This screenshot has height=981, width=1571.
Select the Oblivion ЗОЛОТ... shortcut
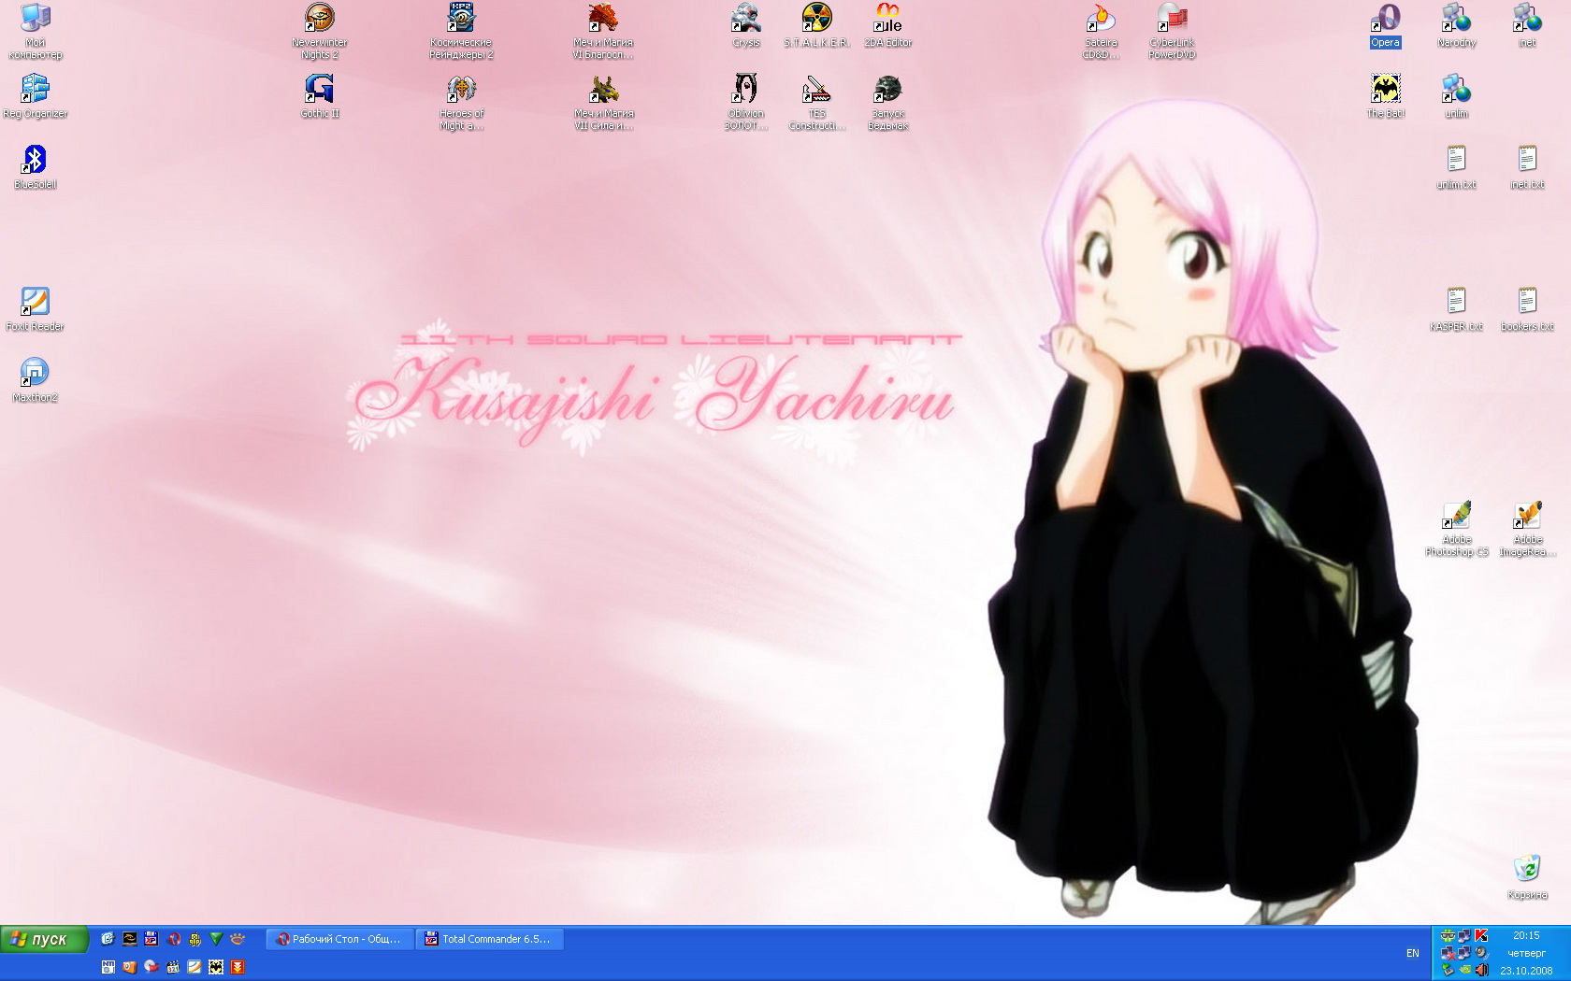pyautogui.click(x=746, y=102)
